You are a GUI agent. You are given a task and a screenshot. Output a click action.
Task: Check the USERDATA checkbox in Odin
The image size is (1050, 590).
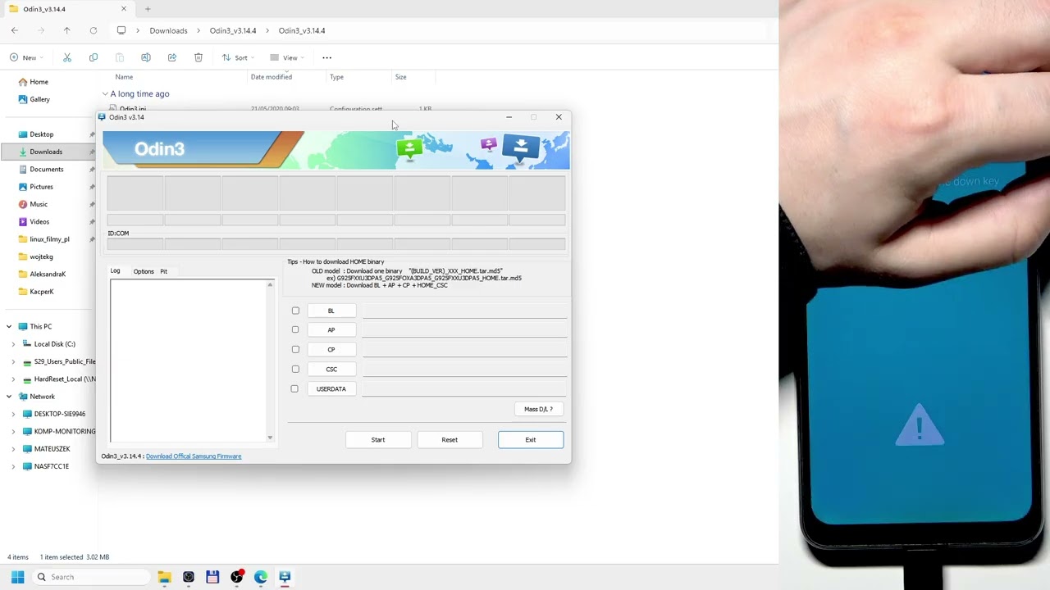pos(294,388)
